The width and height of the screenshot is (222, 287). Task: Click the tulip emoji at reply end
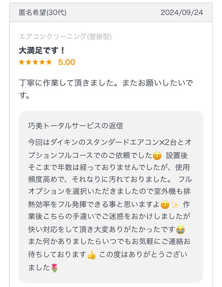click(54, 268)
